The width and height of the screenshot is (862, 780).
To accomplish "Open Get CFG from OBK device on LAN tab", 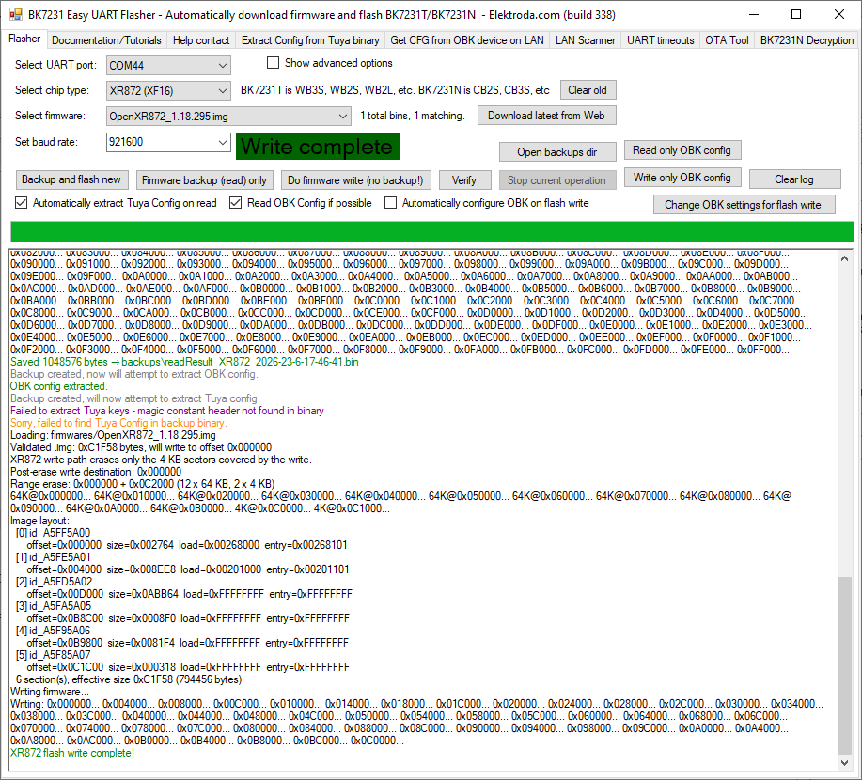I will coord(467,40).
